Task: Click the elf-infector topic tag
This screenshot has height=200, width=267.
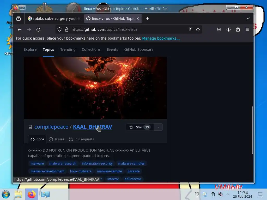Action: (x=133, y=179)
